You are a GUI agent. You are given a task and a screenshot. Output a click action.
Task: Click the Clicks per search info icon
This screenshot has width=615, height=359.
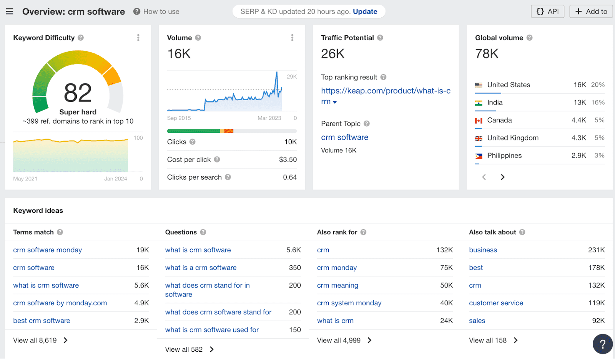pyautogui.click(x=228, y=177)
